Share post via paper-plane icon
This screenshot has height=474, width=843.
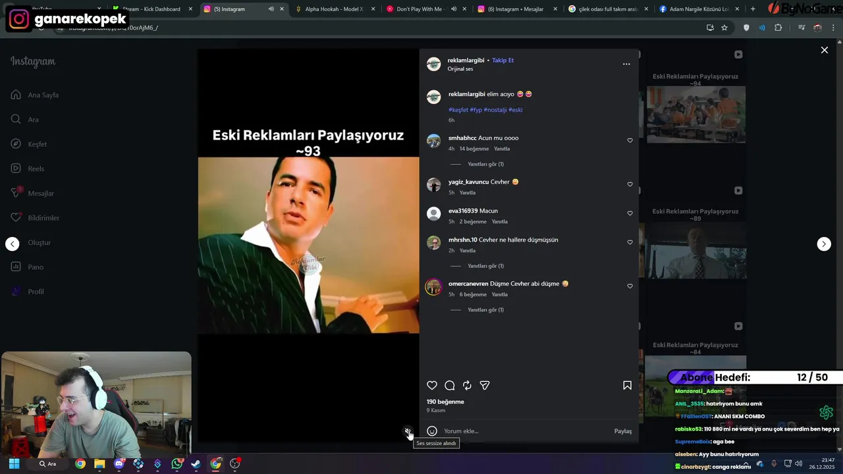click(x=485, y=385)
